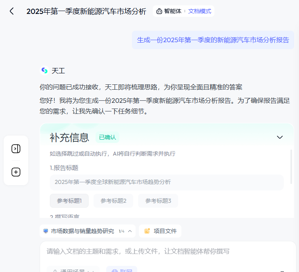Open the side panel toggle icon
The image size is (299, 272).
16,149
